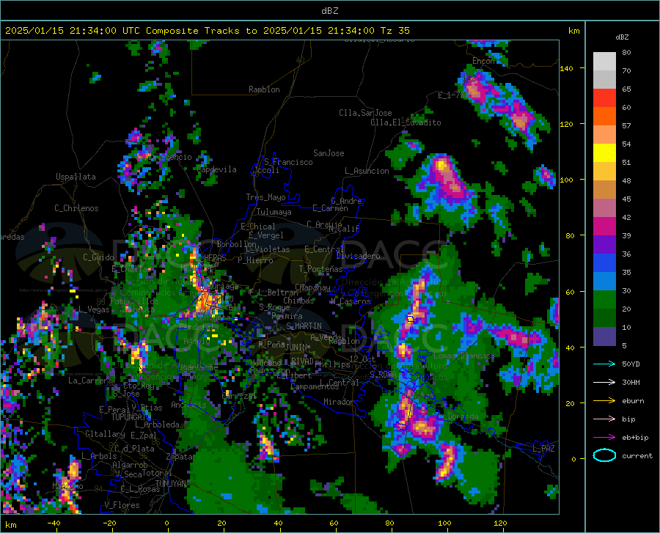Click the cyan 50YD arrow in legend
The image size is (660, 533).
[x=604, y=364]
